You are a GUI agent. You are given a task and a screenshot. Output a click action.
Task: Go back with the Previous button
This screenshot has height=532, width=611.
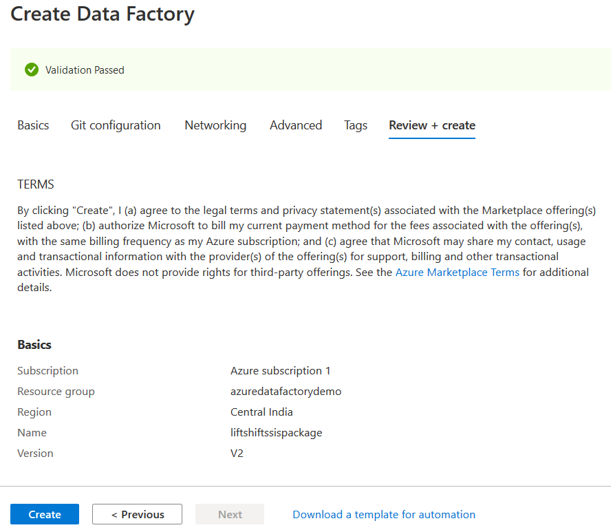pos(137,514)
